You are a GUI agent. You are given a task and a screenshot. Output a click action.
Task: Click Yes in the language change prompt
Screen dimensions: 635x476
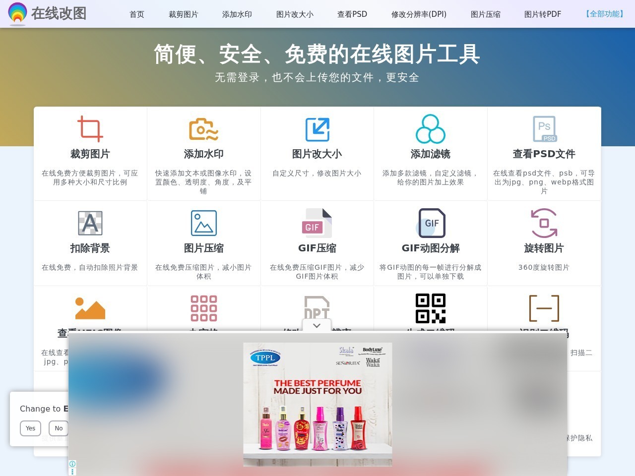click(x=30, y=428)
